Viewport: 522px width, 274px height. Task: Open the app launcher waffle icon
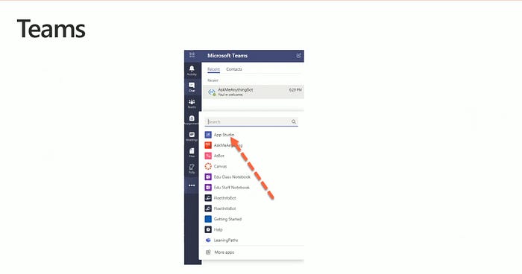pyautogui.click(x=192, y=55)
